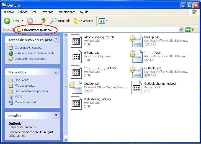Open the Búsqueda search tool
This screenshot has width=201, height=144.
point(60,21)
